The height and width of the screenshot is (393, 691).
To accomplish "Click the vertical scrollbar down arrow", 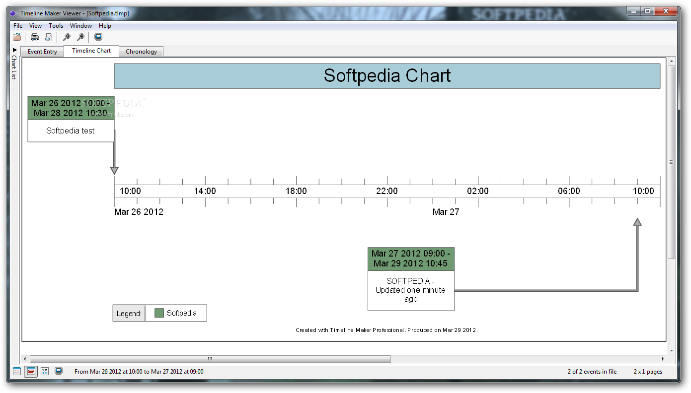I will (x=672, y=351).
